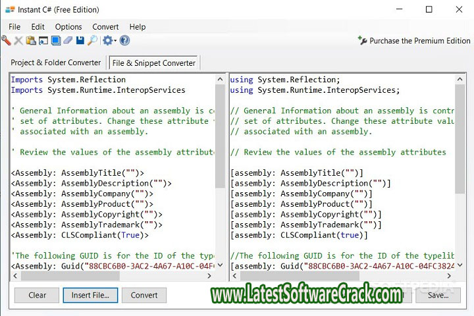
Task: Click the Save... button
Action: 438,295
